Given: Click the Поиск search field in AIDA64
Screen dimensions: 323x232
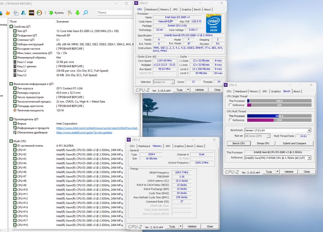Looking at the screenshot, I should point(114,13).
